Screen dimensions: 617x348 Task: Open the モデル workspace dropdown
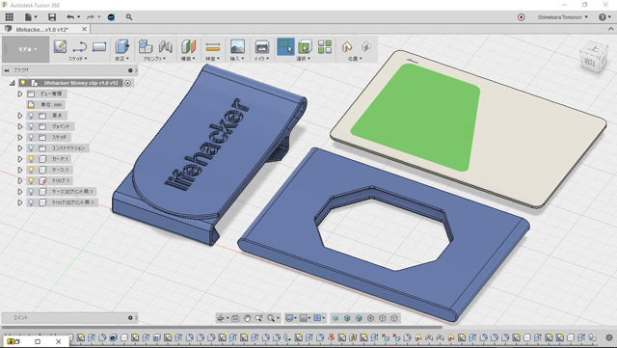click(x=26, y=49)
